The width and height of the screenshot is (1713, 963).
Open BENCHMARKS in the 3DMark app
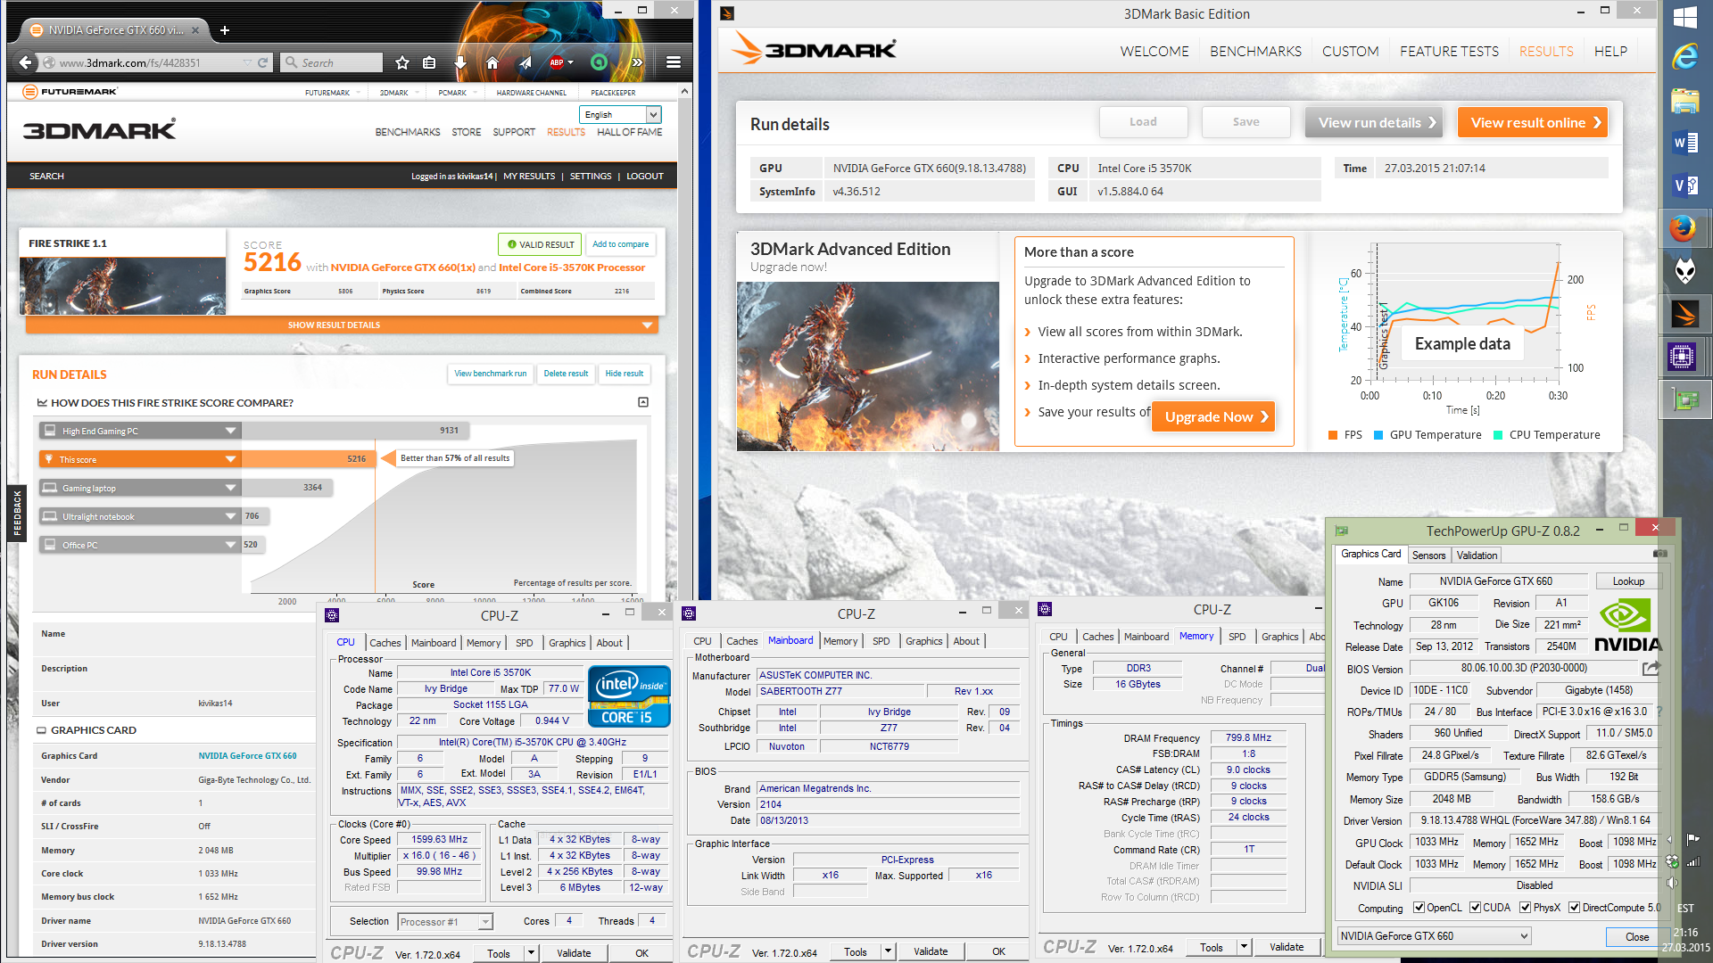[x=1255, y=52]
